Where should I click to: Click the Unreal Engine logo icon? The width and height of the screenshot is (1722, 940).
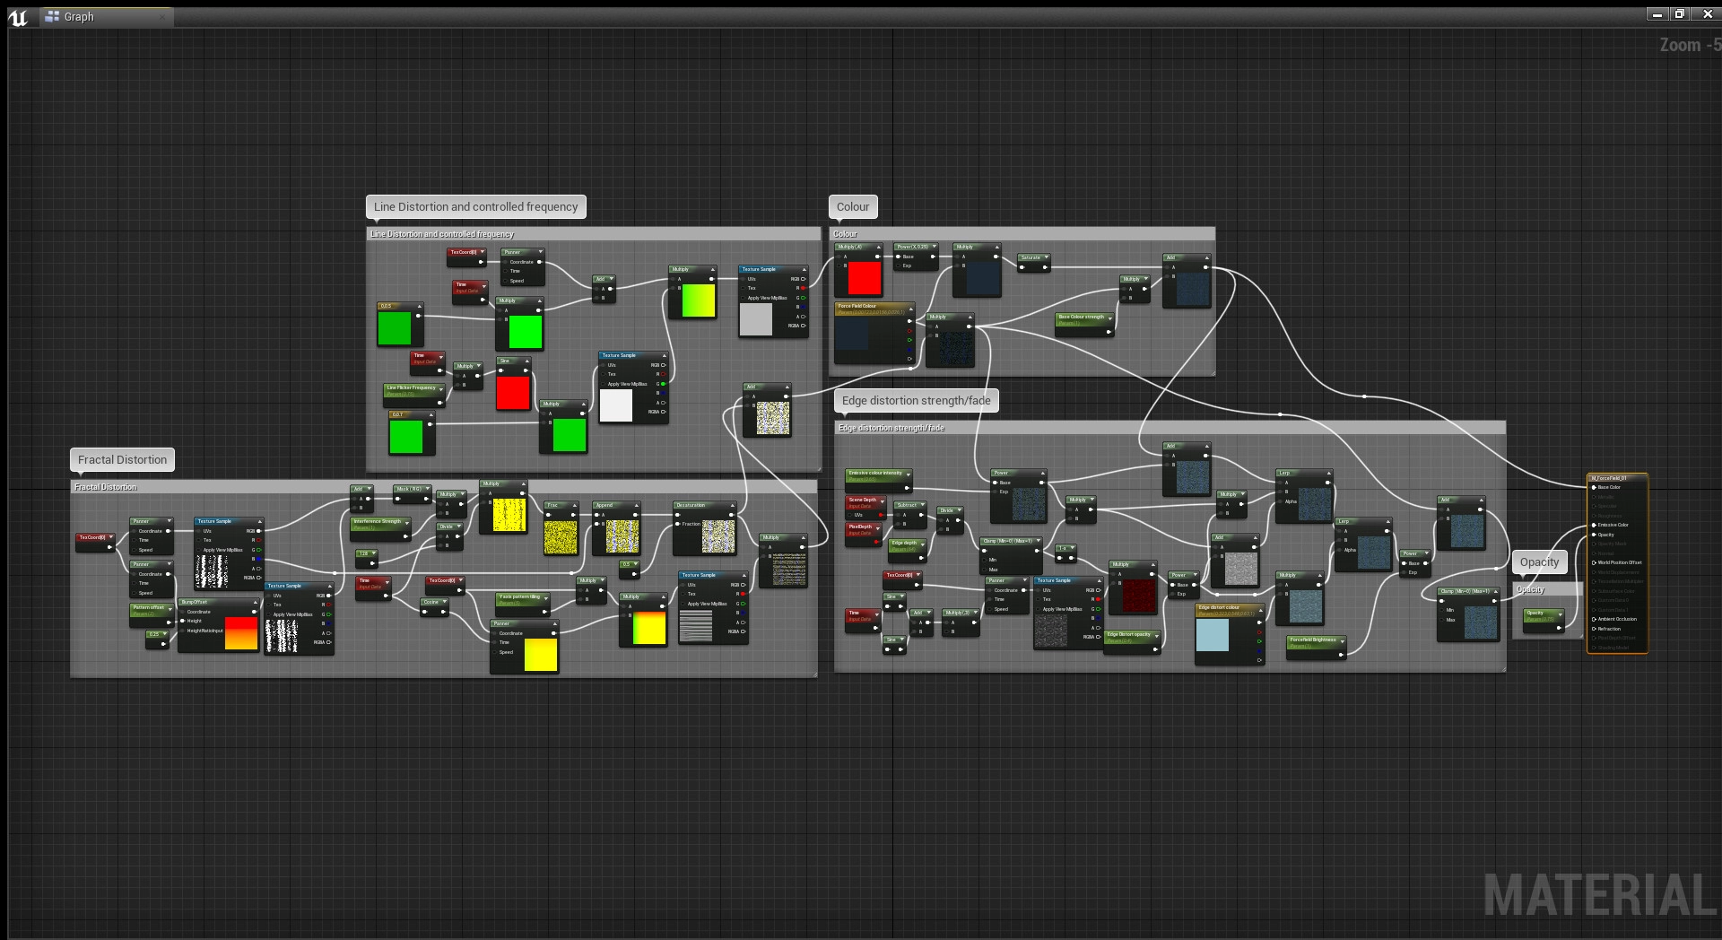point(18,17)
